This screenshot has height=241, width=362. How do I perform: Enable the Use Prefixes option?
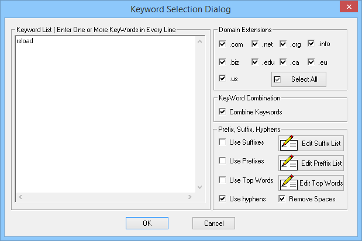[222, 161]
